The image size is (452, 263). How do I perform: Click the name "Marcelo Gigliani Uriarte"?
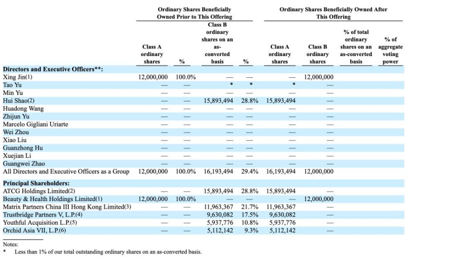(35, 124)
